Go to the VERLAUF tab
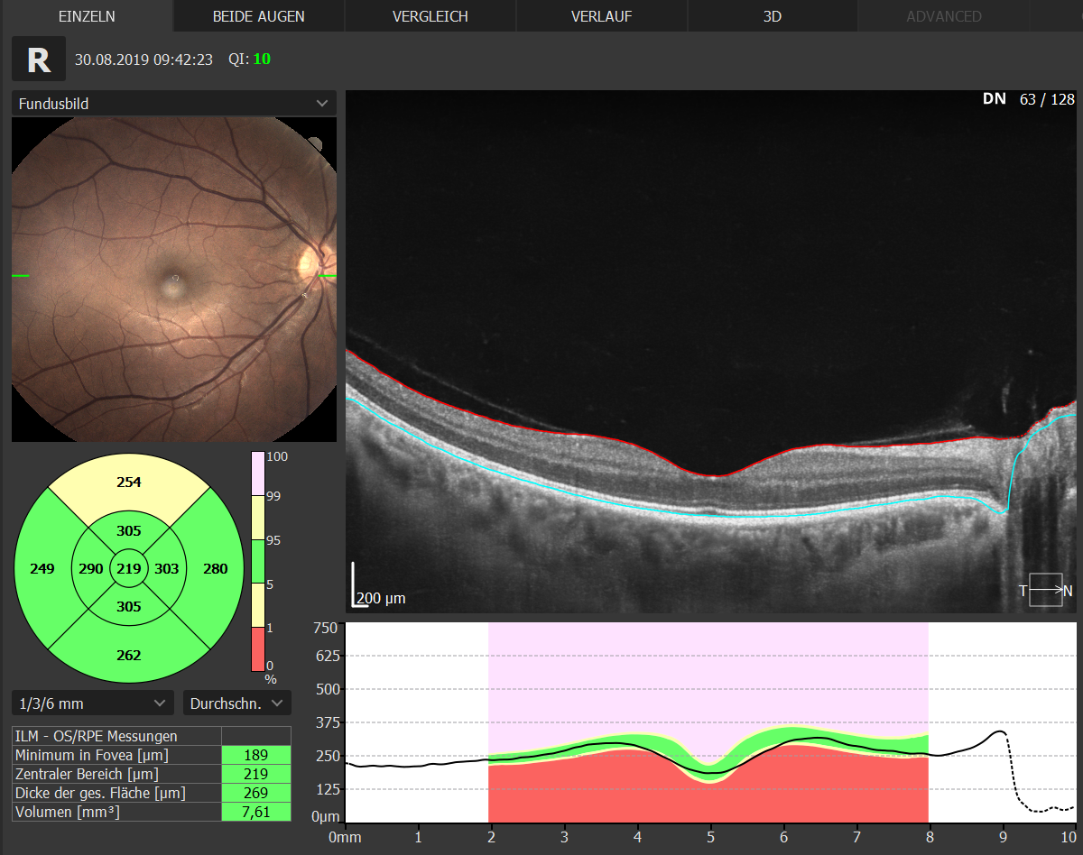The width and height of the screenshot is (1083, 855). point(601,16)
